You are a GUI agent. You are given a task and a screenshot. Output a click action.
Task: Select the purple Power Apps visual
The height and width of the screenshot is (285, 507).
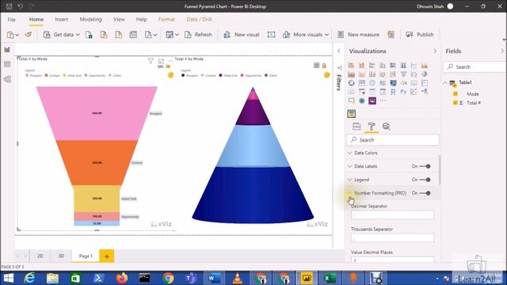pyautogui.click(x=372, y=101)
